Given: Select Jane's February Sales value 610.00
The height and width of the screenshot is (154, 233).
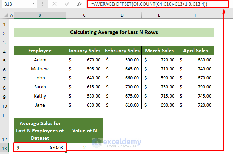Looking at the screenshot, I should (x=122, y=105).
